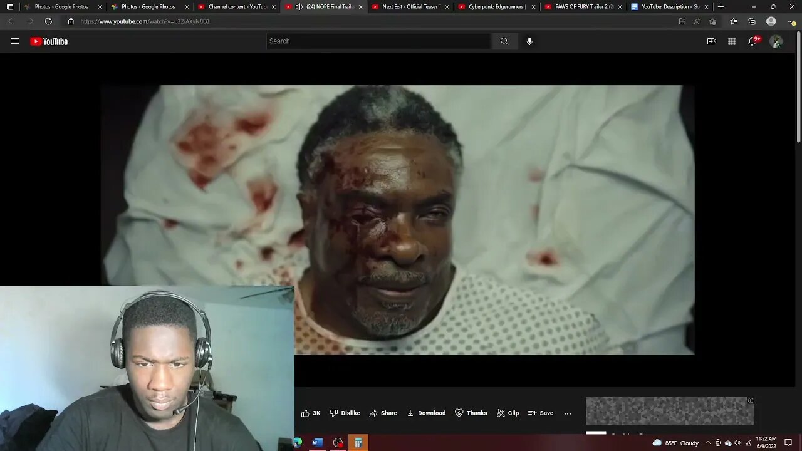Click the browser address bar URL

[145, 21]
